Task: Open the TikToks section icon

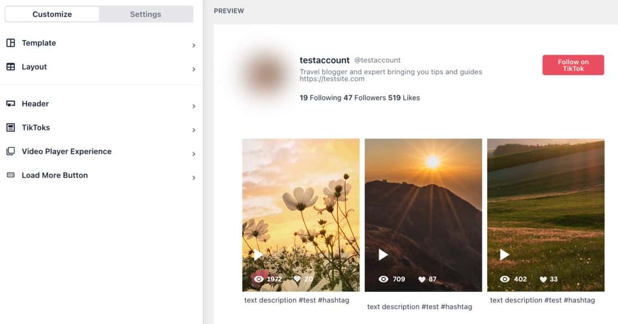Action: click(x=12, y=127)
